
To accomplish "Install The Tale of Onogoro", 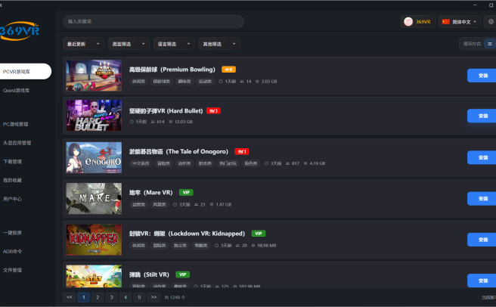I will [x=482, y=157].
